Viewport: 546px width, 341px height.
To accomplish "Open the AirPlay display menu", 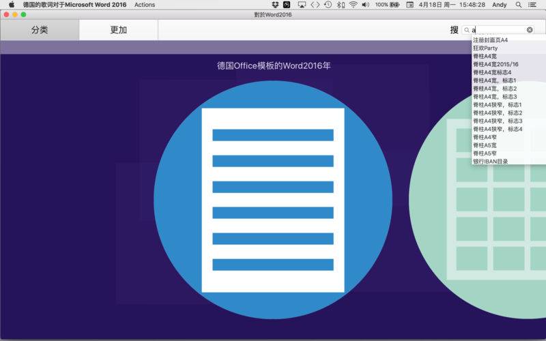I will [x=302, y=5].
